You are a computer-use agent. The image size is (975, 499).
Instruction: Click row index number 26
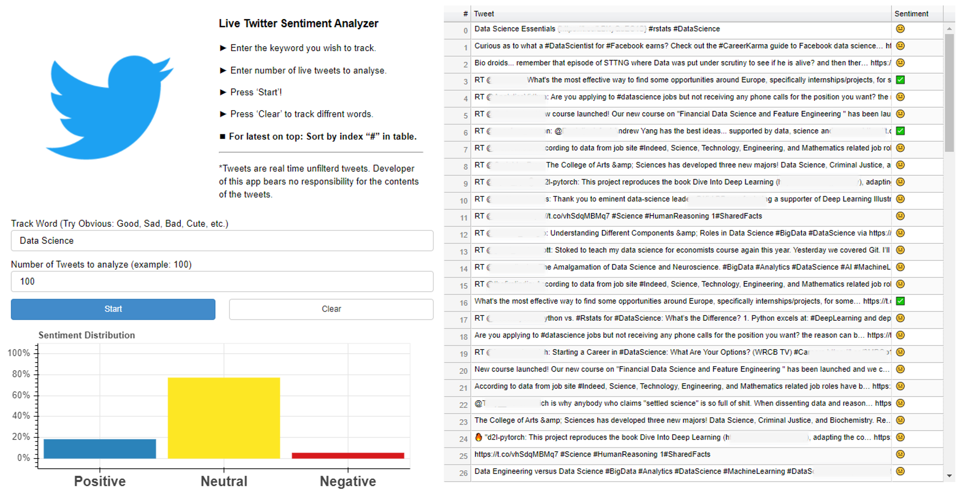point(464,473)
